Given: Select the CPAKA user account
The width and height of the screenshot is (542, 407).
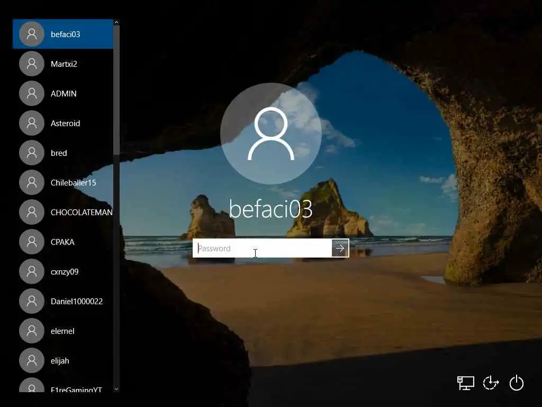Looking at the screenshot, I should 63,242.
